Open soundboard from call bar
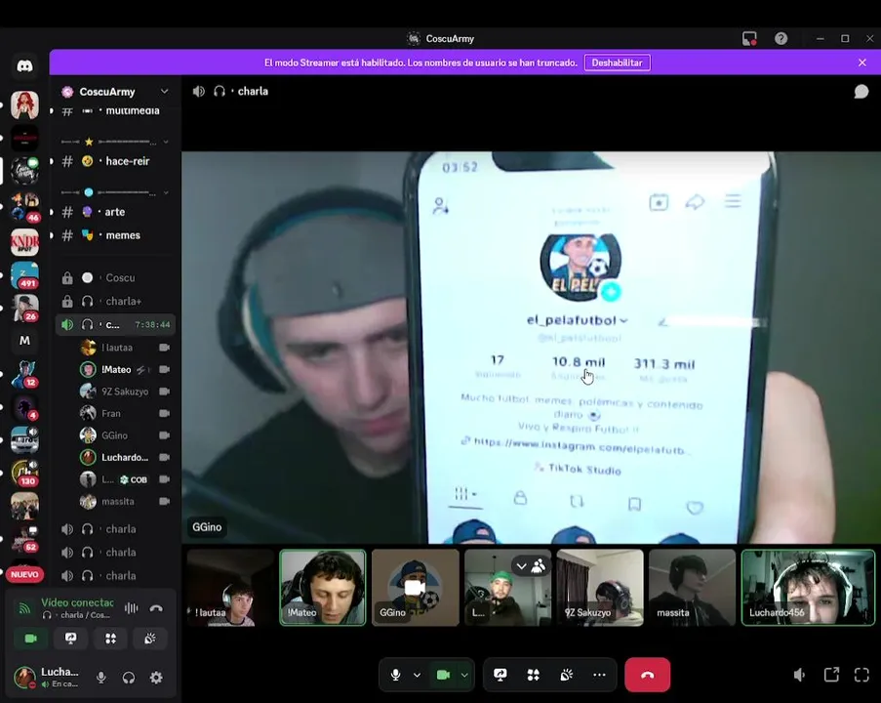This screenshot has width=881, height=703. coord(566,675)
